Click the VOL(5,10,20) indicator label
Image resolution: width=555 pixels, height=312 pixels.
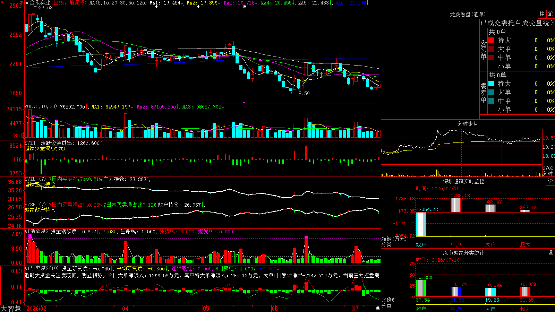41,107
